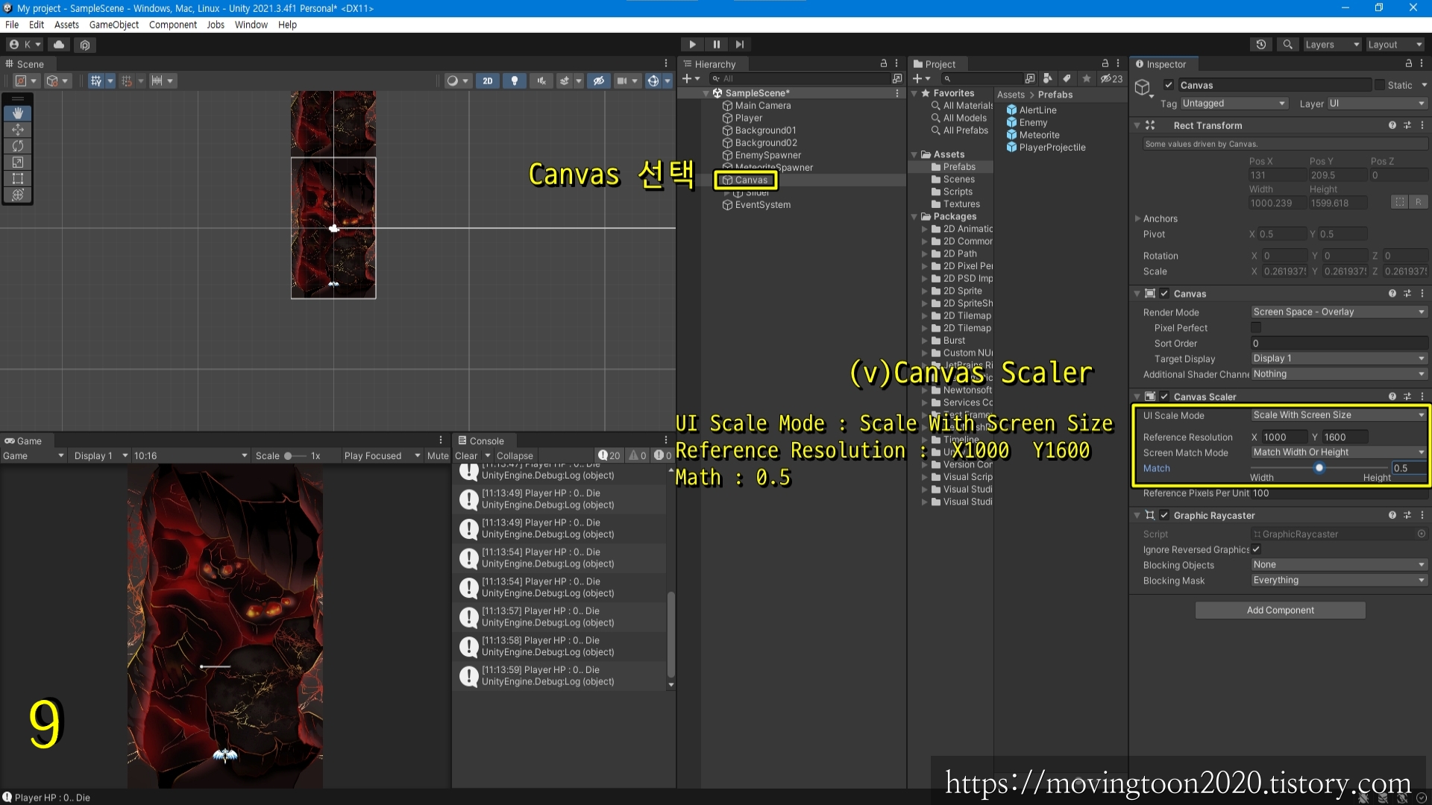1432x805 pixels.
Task: Open the Tag dropdown (Untagged)
Action: 1234,104
